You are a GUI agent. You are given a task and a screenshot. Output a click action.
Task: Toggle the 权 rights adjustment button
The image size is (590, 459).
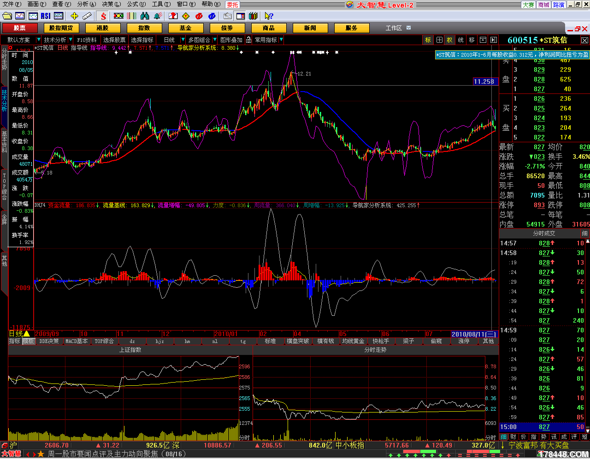click(x=449, y=40)
